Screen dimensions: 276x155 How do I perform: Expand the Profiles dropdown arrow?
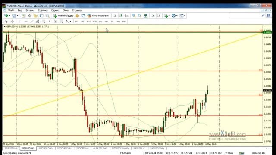click(x=17, y=16)
